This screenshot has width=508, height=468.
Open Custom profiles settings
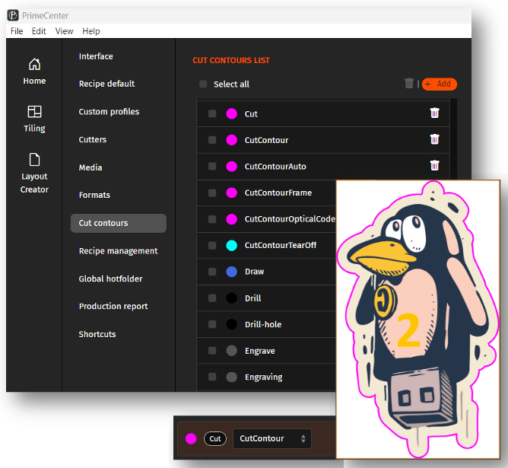coord(109,112)
